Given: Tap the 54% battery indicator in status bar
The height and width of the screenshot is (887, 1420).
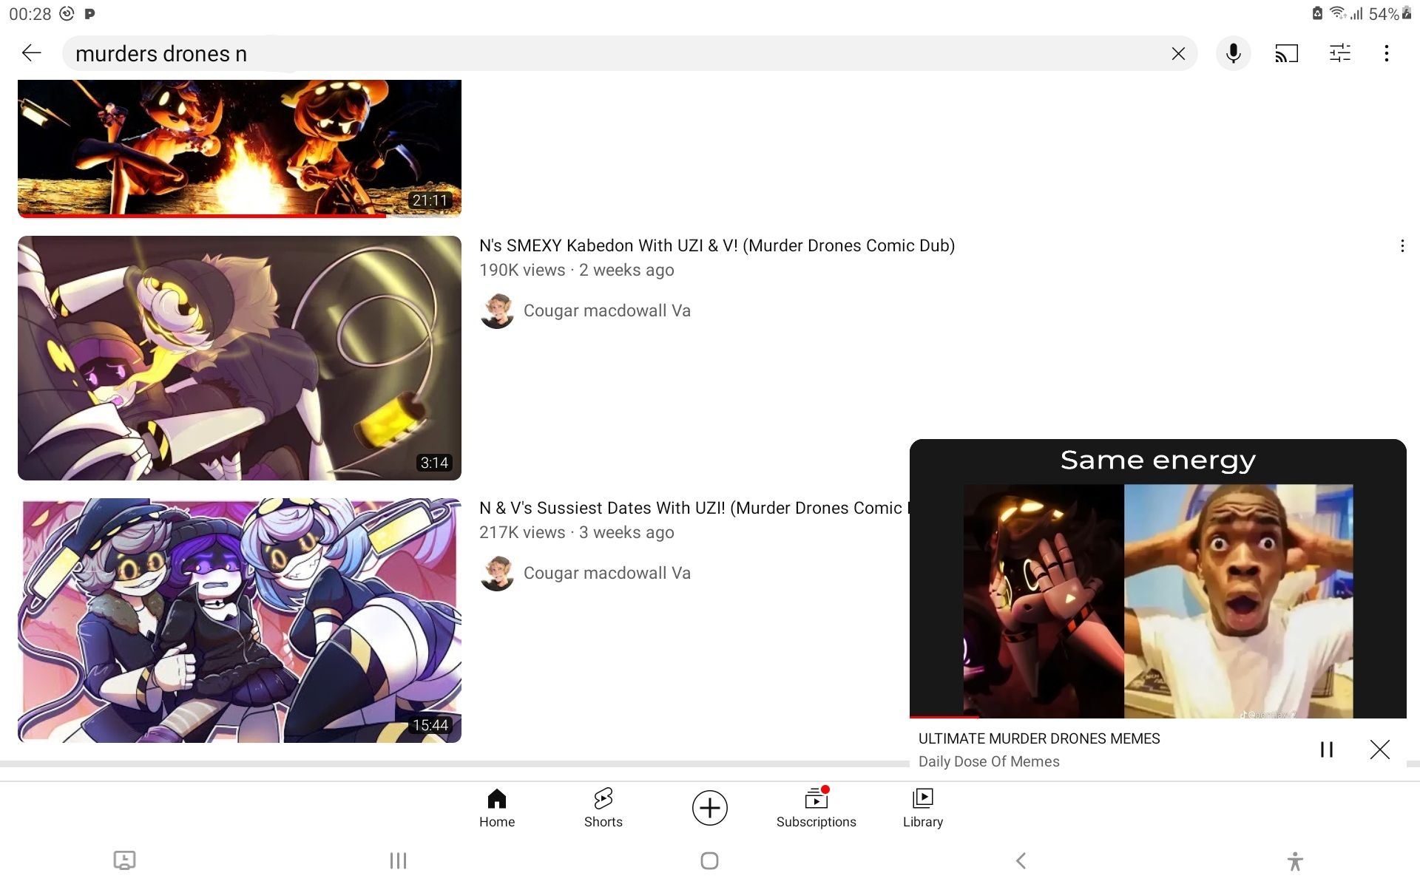Looking at the screenshot, I should tap(1389, 14).
